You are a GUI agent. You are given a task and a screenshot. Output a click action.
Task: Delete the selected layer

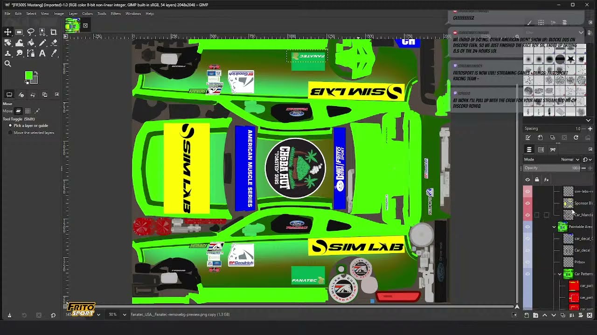click(x=590, y=315)
